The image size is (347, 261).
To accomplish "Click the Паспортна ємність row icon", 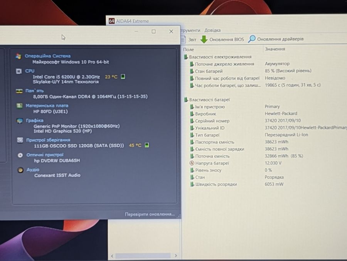I will pyautogui.click(x=192, y=142).
